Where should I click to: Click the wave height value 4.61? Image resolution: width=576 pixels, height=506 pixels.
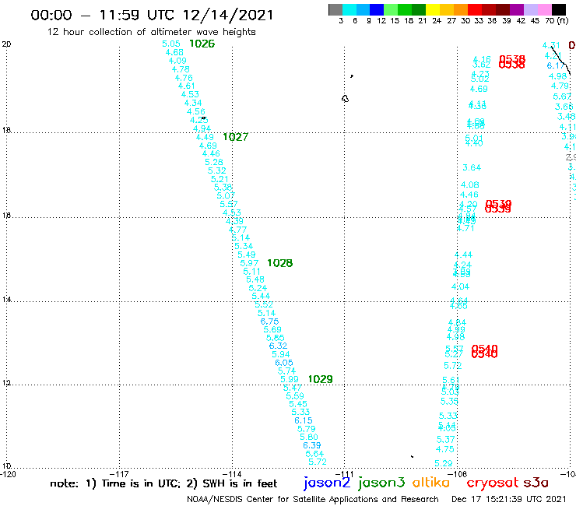pyautogui.click(x=186, y=86)
